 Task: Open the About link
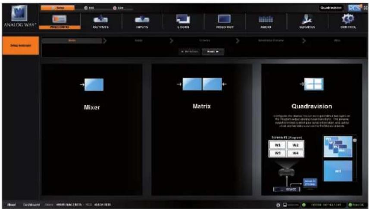pyautogui.click(x=11, y=205)
